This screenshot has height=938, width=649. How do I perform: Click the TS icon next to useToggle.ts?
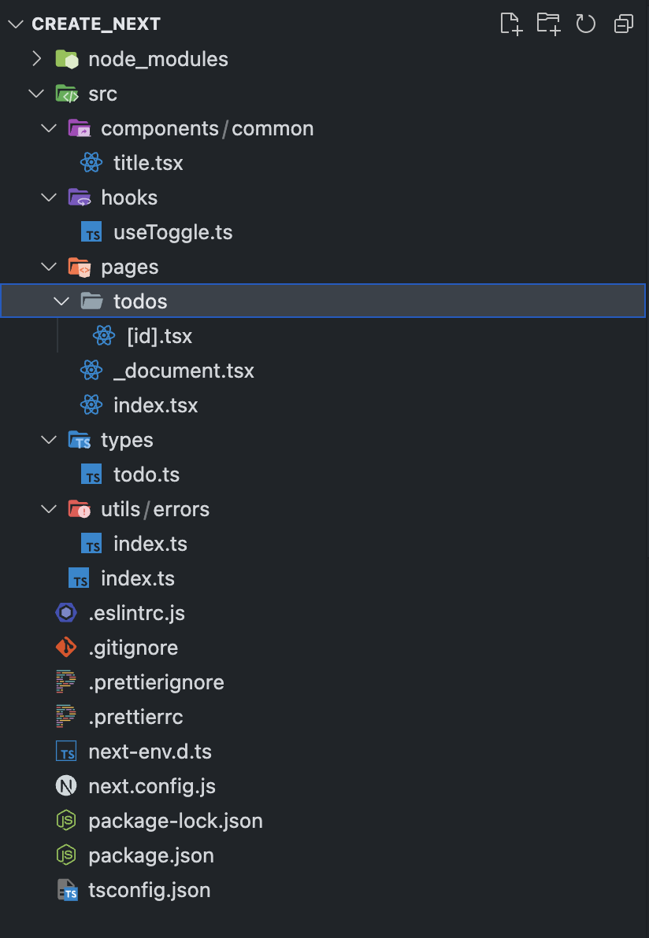click(91, 232)
